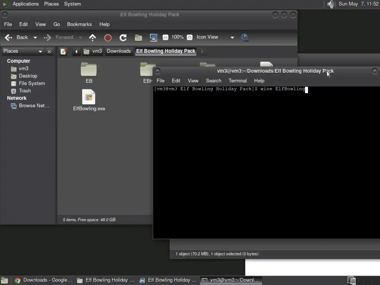This screenshot has width=380, height=285.
Task: Click the Reload icon in toolbar
Action: (x=123, y=37)
